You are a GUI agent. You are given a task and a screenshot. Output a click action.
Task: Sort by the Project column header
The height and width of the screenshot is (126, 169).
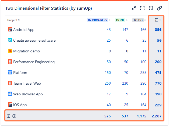point(13,20)
